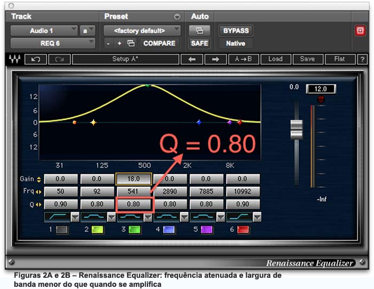Image resolution: width=374 pixels, height=289 pixels.
Task: Toggle band 5 purple on/off button
Action: pyautogui.click(x=207, y=230)
